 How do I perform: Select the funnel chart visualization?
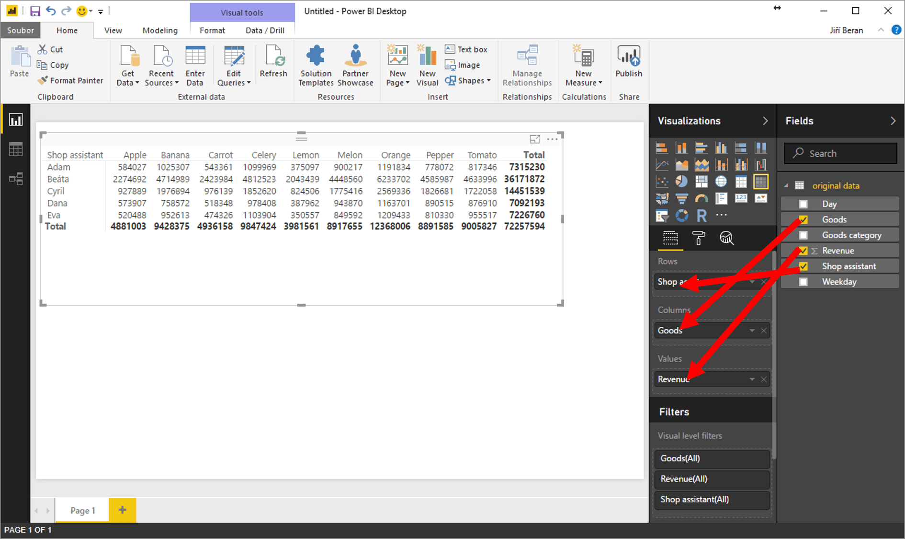coord(681,199)
